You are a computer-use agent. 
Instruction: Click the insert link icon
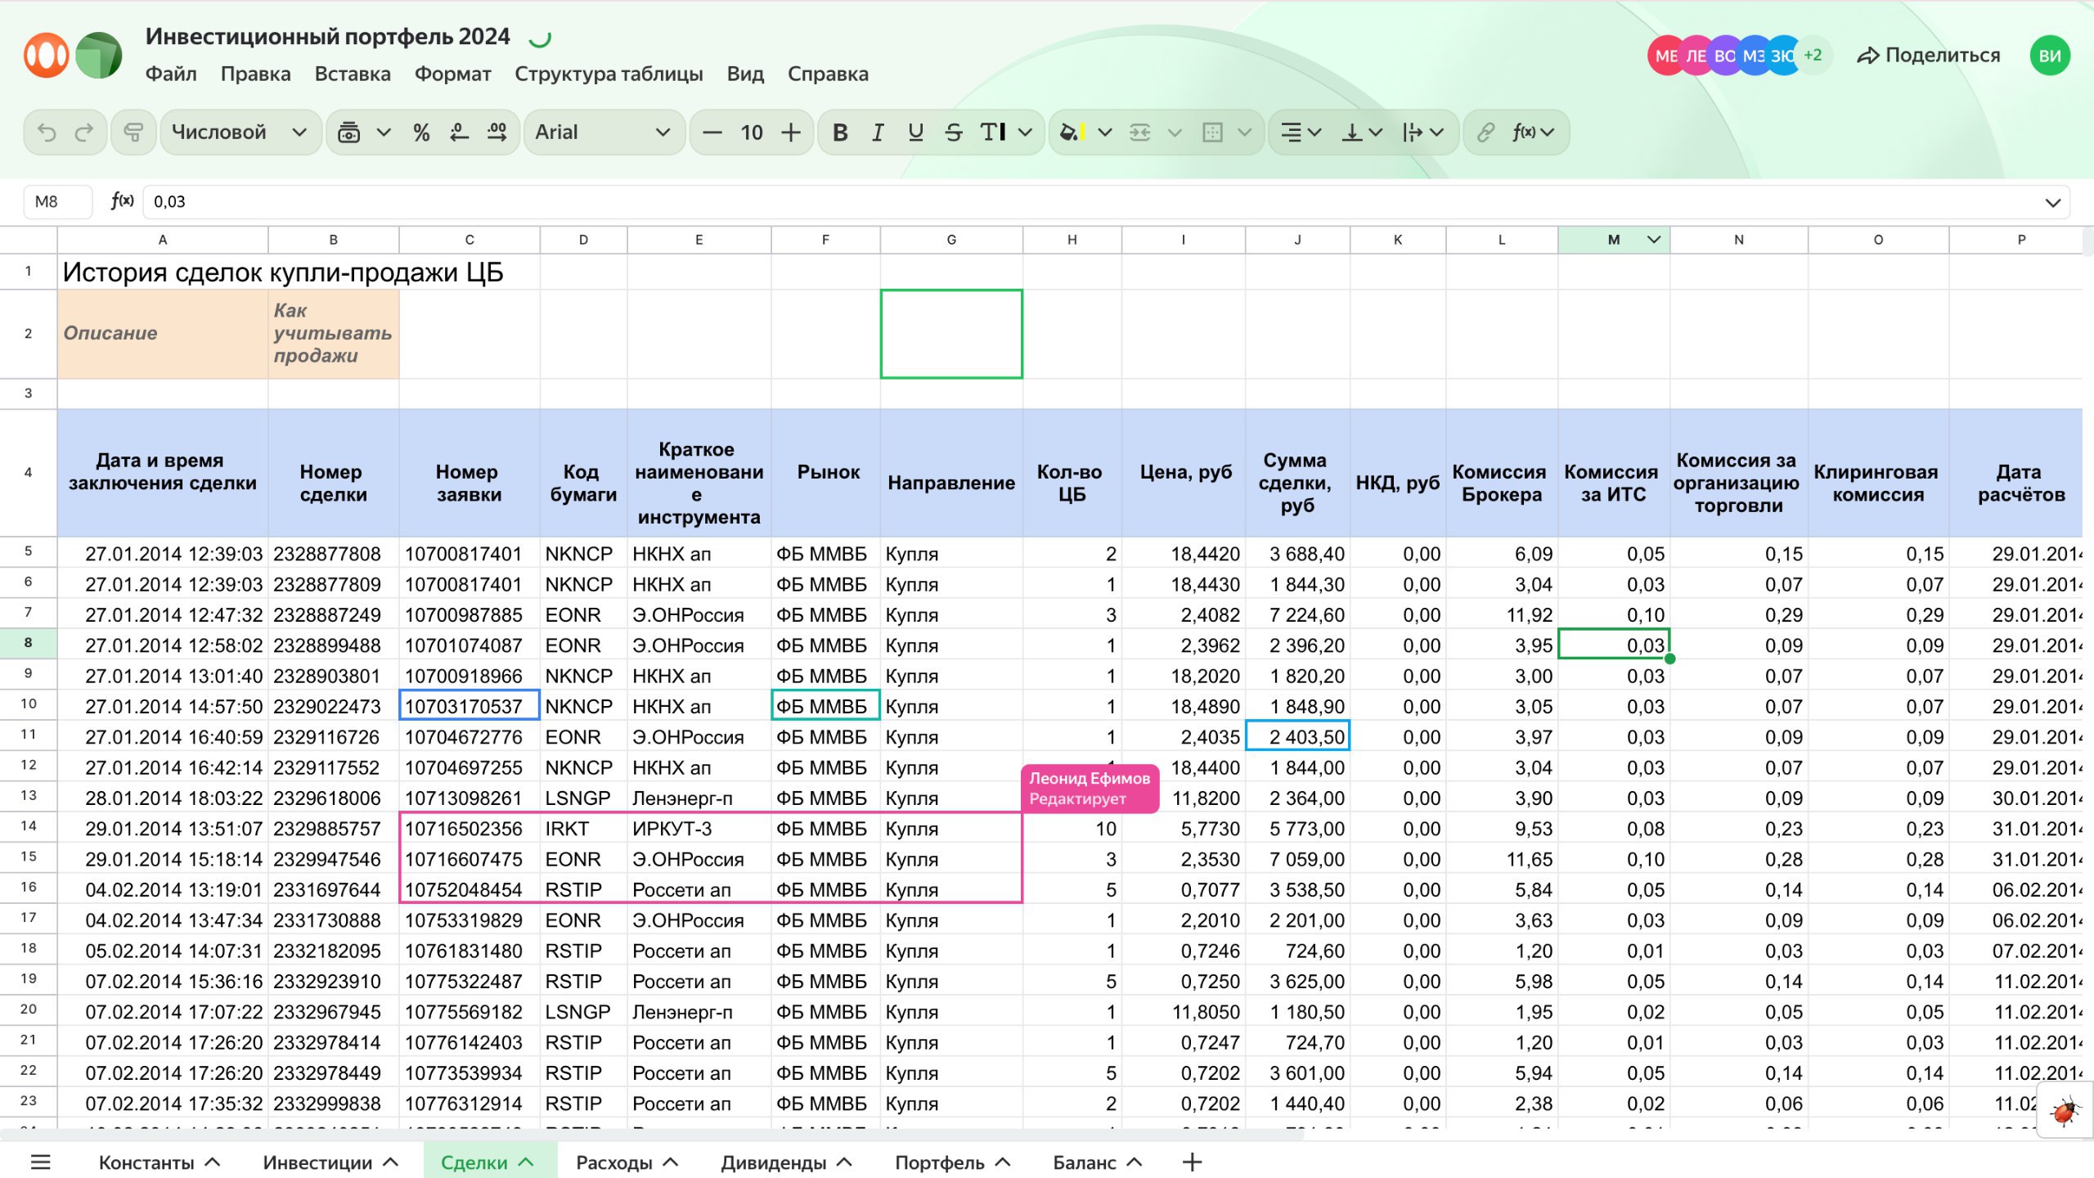(x=1485, y=132)
